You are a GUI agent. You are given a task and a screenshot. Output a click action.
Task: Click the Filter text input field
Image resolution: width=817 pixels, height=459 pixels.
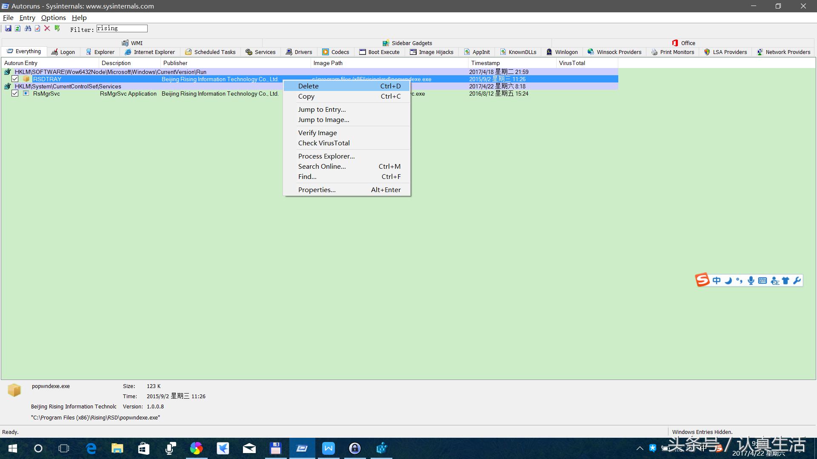pyautogui.click(x=122, y=28)
